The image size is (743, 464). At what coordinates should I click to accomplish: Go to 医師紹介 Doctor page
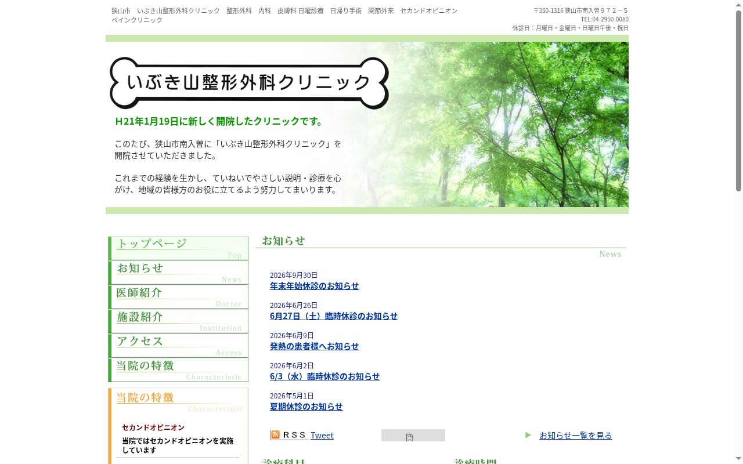pos(178,297)
